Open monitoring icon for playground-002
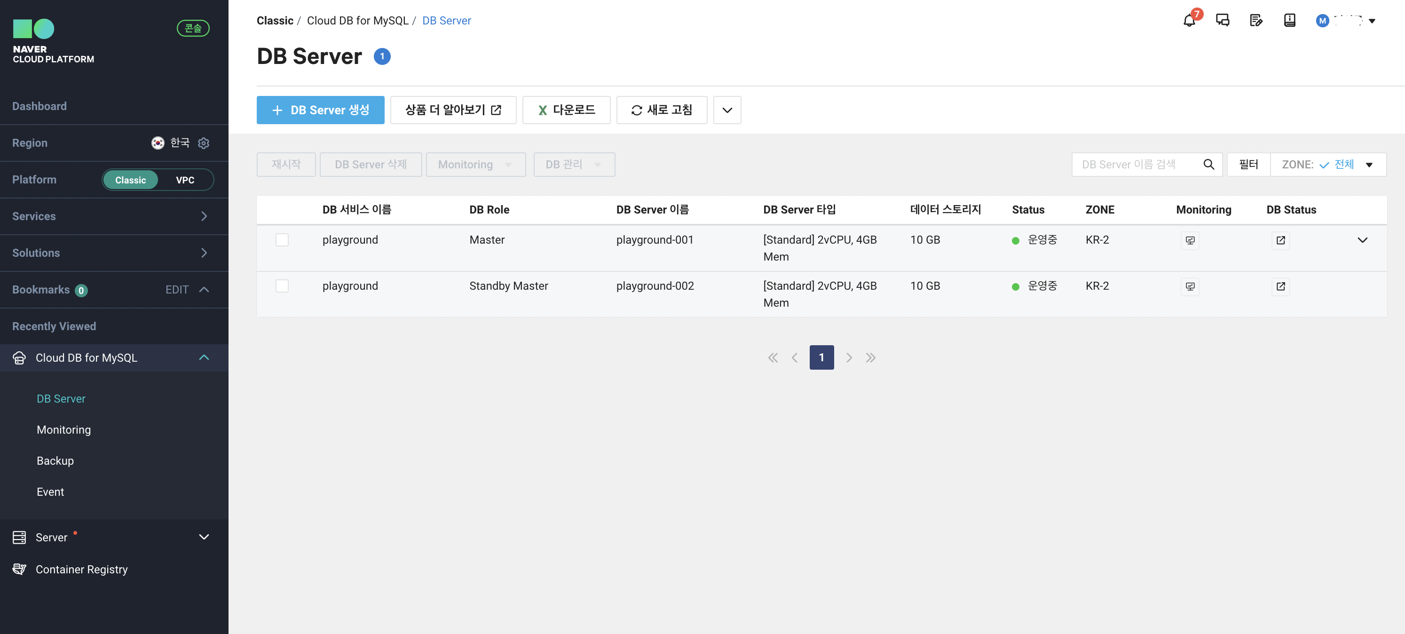1405x634 pixels. (1190, 286)
